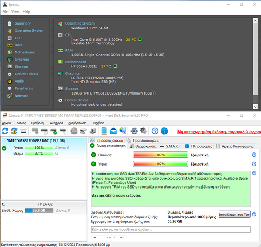The height and width of the screenshot is (247, 261).
Task: Click the Επανάληψη του Τεστ button
Action: 234,214
